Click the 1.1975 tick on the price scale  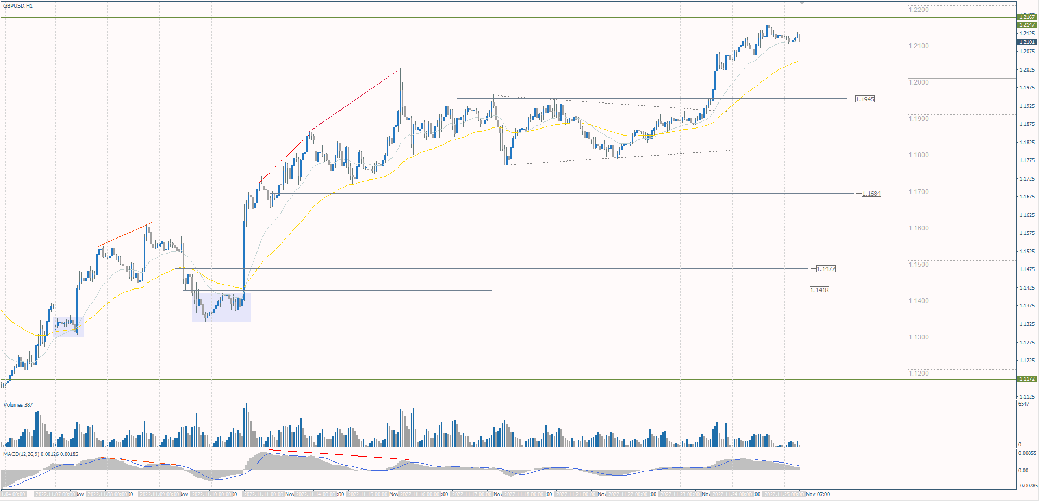[1027, 88]
